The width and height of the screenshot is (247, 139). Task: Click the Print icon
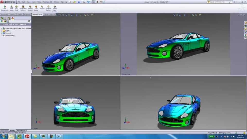coord(84,2)
